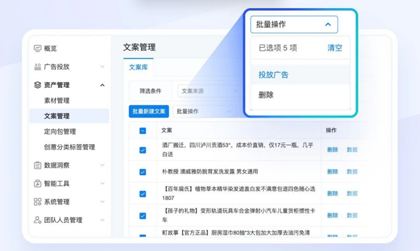420x251 pixels.
Task: Click 删除 link in the 酒厂搬迁 row
Action: click(333, 150)
